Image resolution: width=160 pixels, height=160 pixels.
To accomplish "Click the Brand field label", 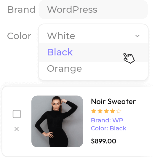I will 21,9.
